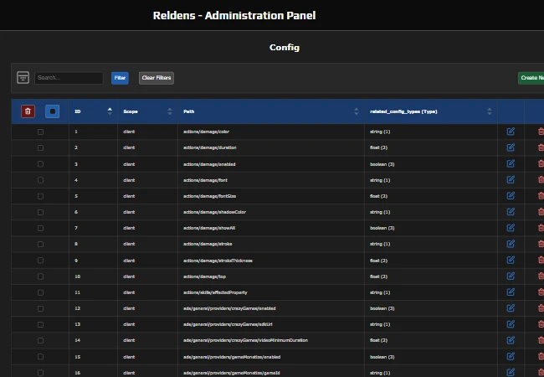Image resolution: width=544 pixels, height=377 pixels.
Task: Delete the row with ID 4
Action: click(x=541, y=180)
